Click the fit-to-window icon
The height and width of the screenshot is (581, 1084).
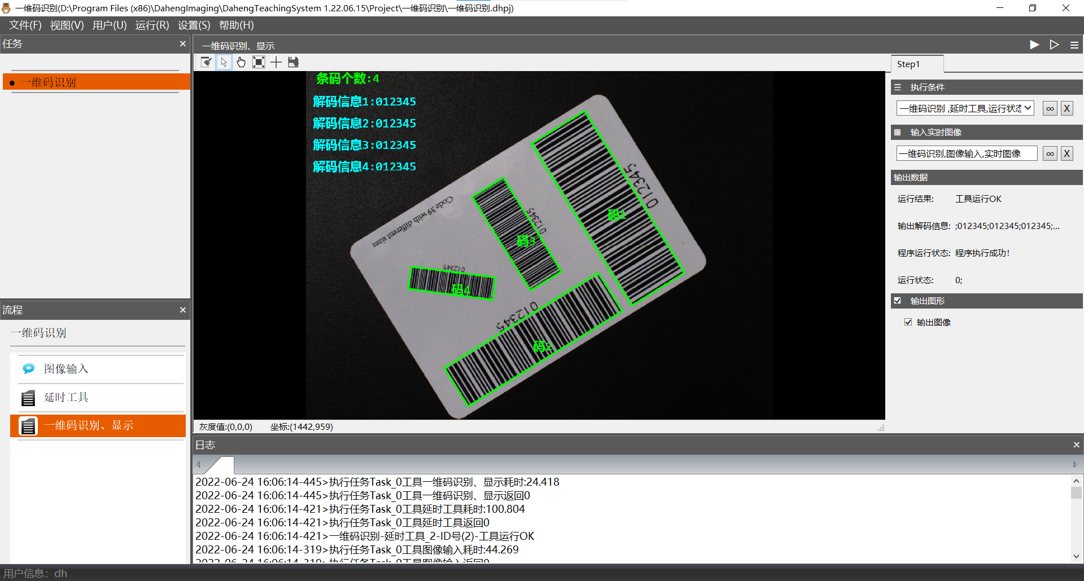pos(259,62)
